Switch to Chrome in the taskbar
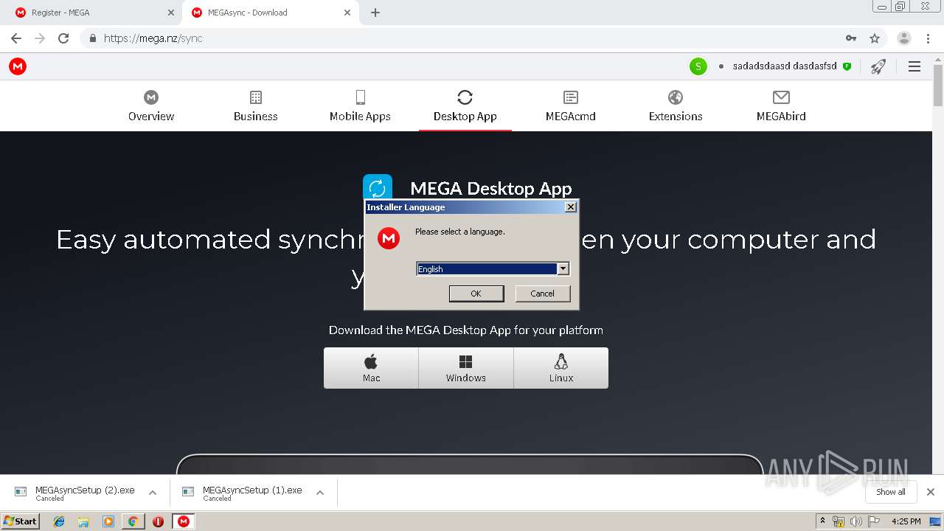This screenshot has width=944, height=531. coord(133,521)
